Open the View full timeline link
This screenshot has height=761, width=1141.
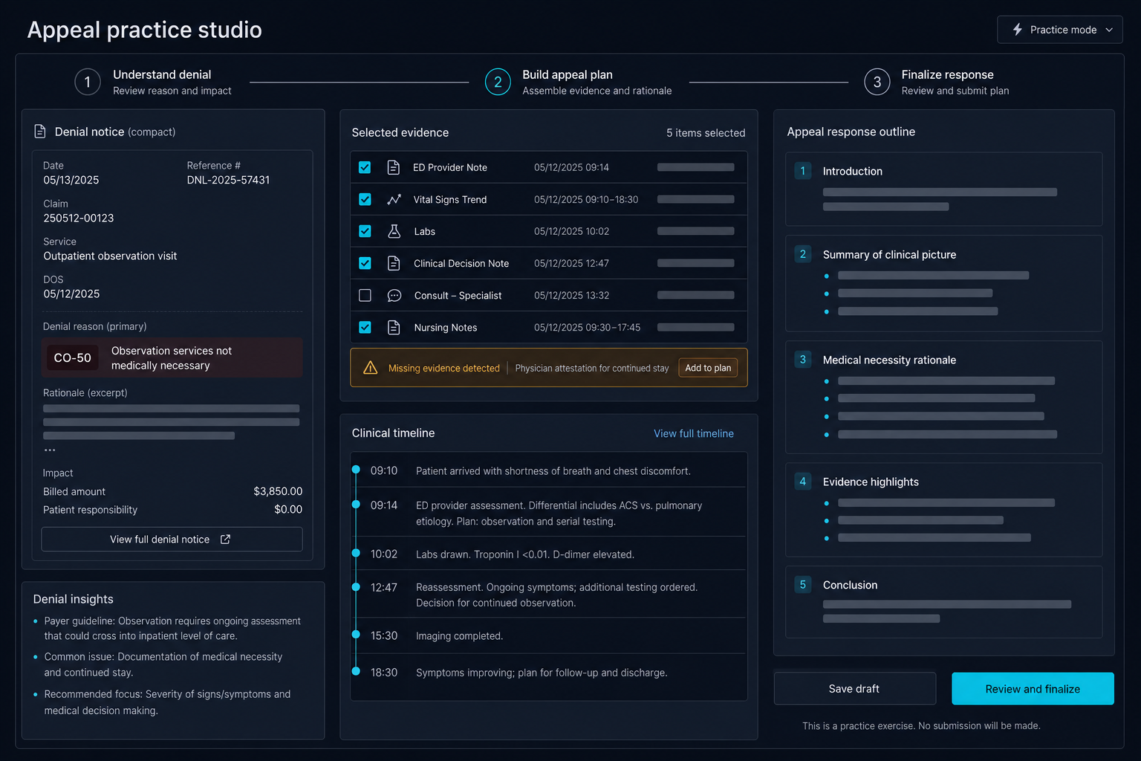point(694,433)
